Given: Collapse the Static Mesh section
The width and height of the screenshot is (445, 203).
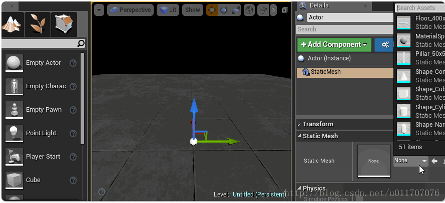Looking at the screenshot, I should click(299, 136).
